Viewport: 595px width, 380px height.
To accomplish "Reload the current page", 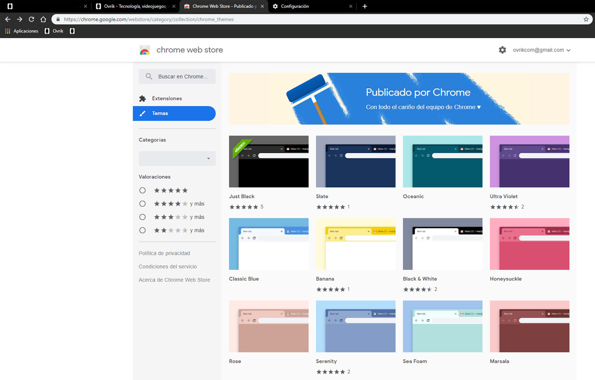I will (x=32, y=20).
